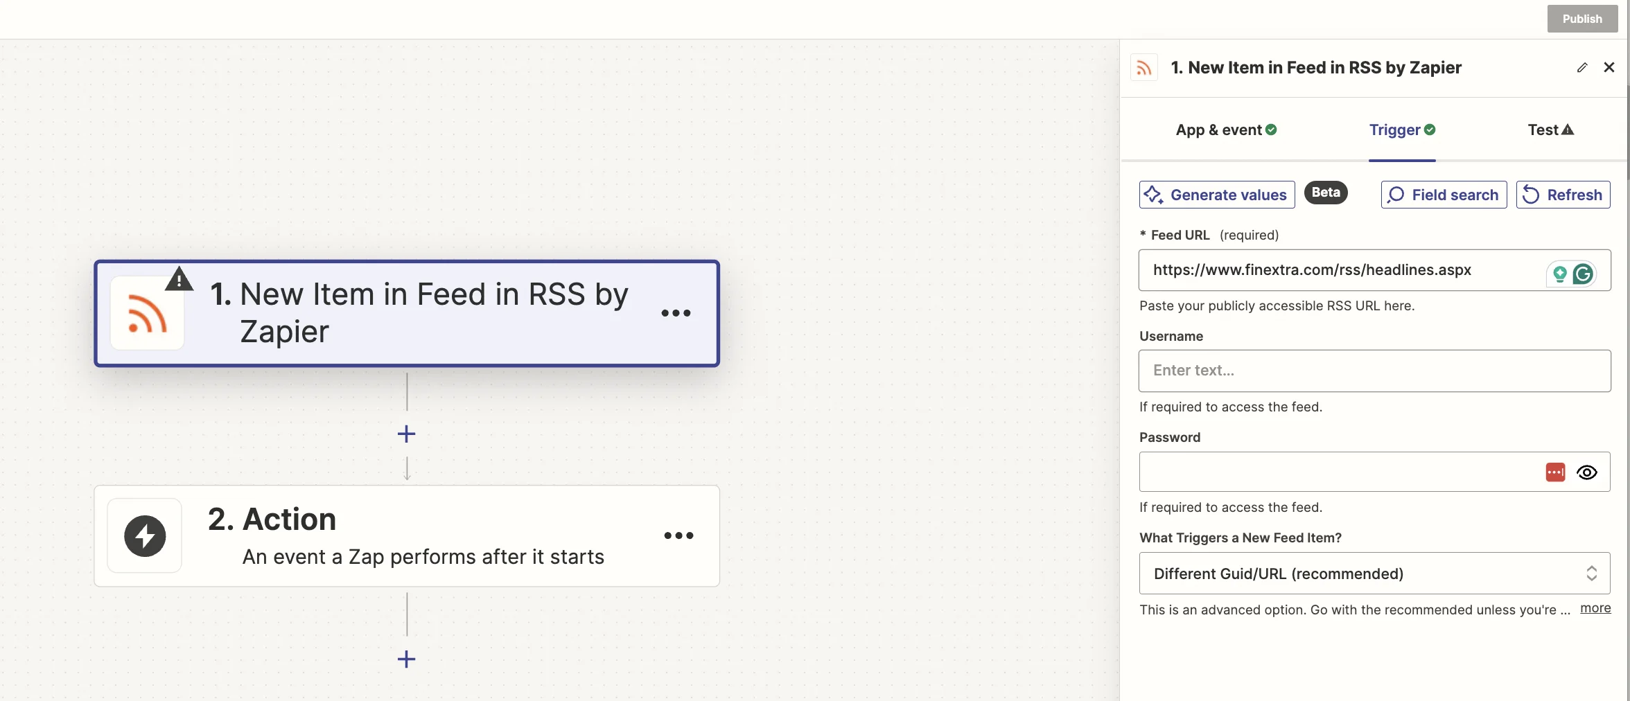Click into the Feed URL field

tap(1374, 270)
